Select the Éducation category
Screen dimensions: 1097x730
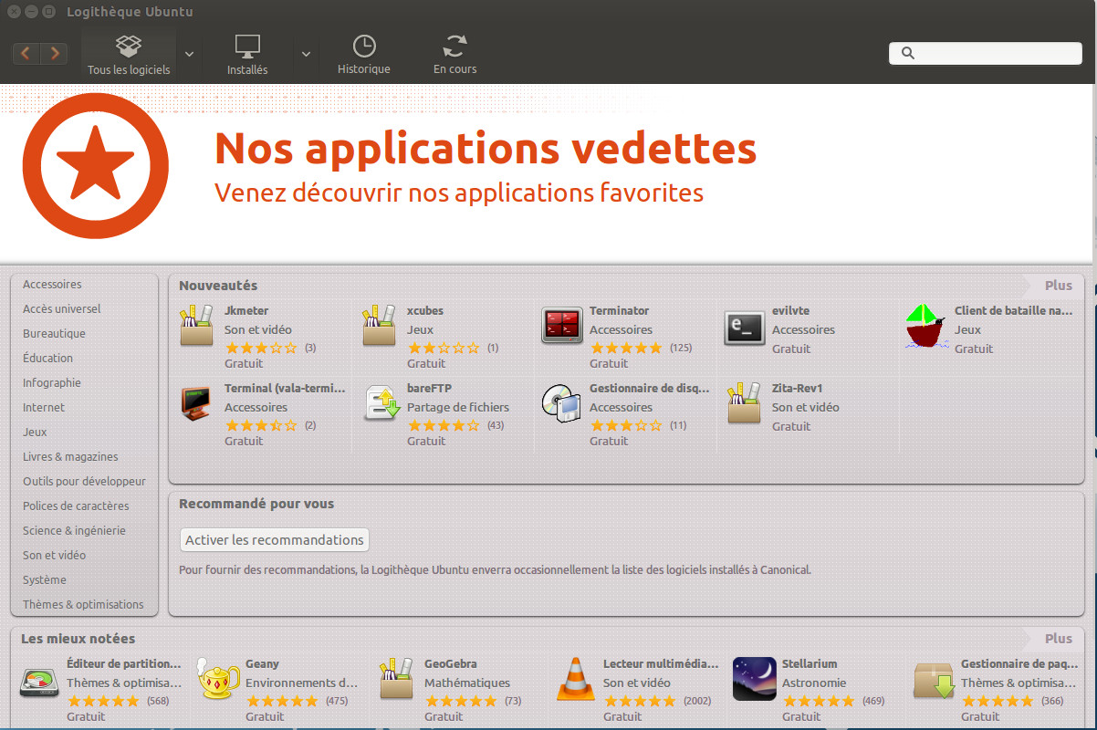[47, 359]
